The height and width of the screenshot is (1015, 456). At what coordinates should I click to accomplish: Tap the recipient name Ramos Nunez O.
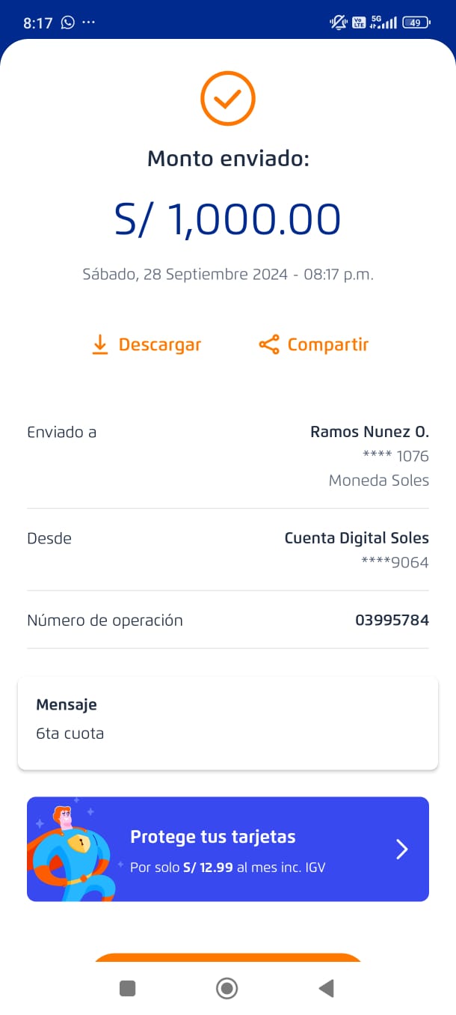(x=369, y=432)
